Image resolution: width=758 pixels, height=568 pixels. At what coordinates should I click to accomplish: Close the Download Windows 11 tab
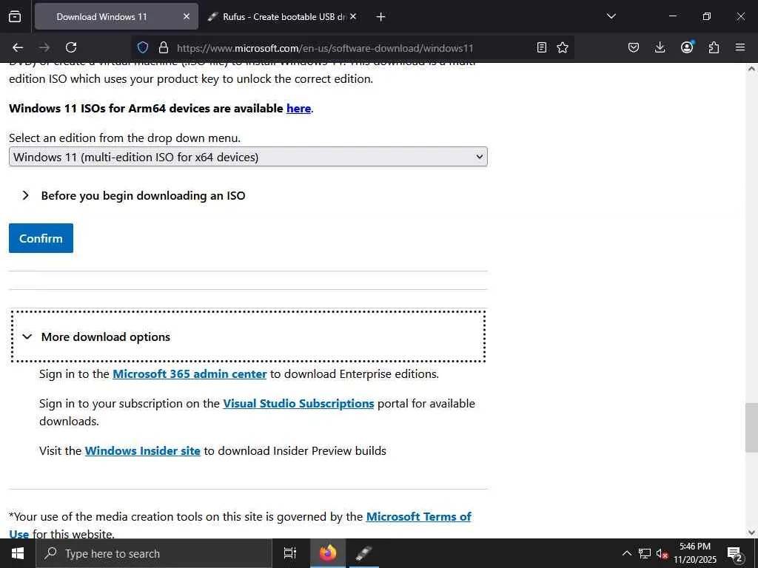pyautogui.click(x=186, y=16)
